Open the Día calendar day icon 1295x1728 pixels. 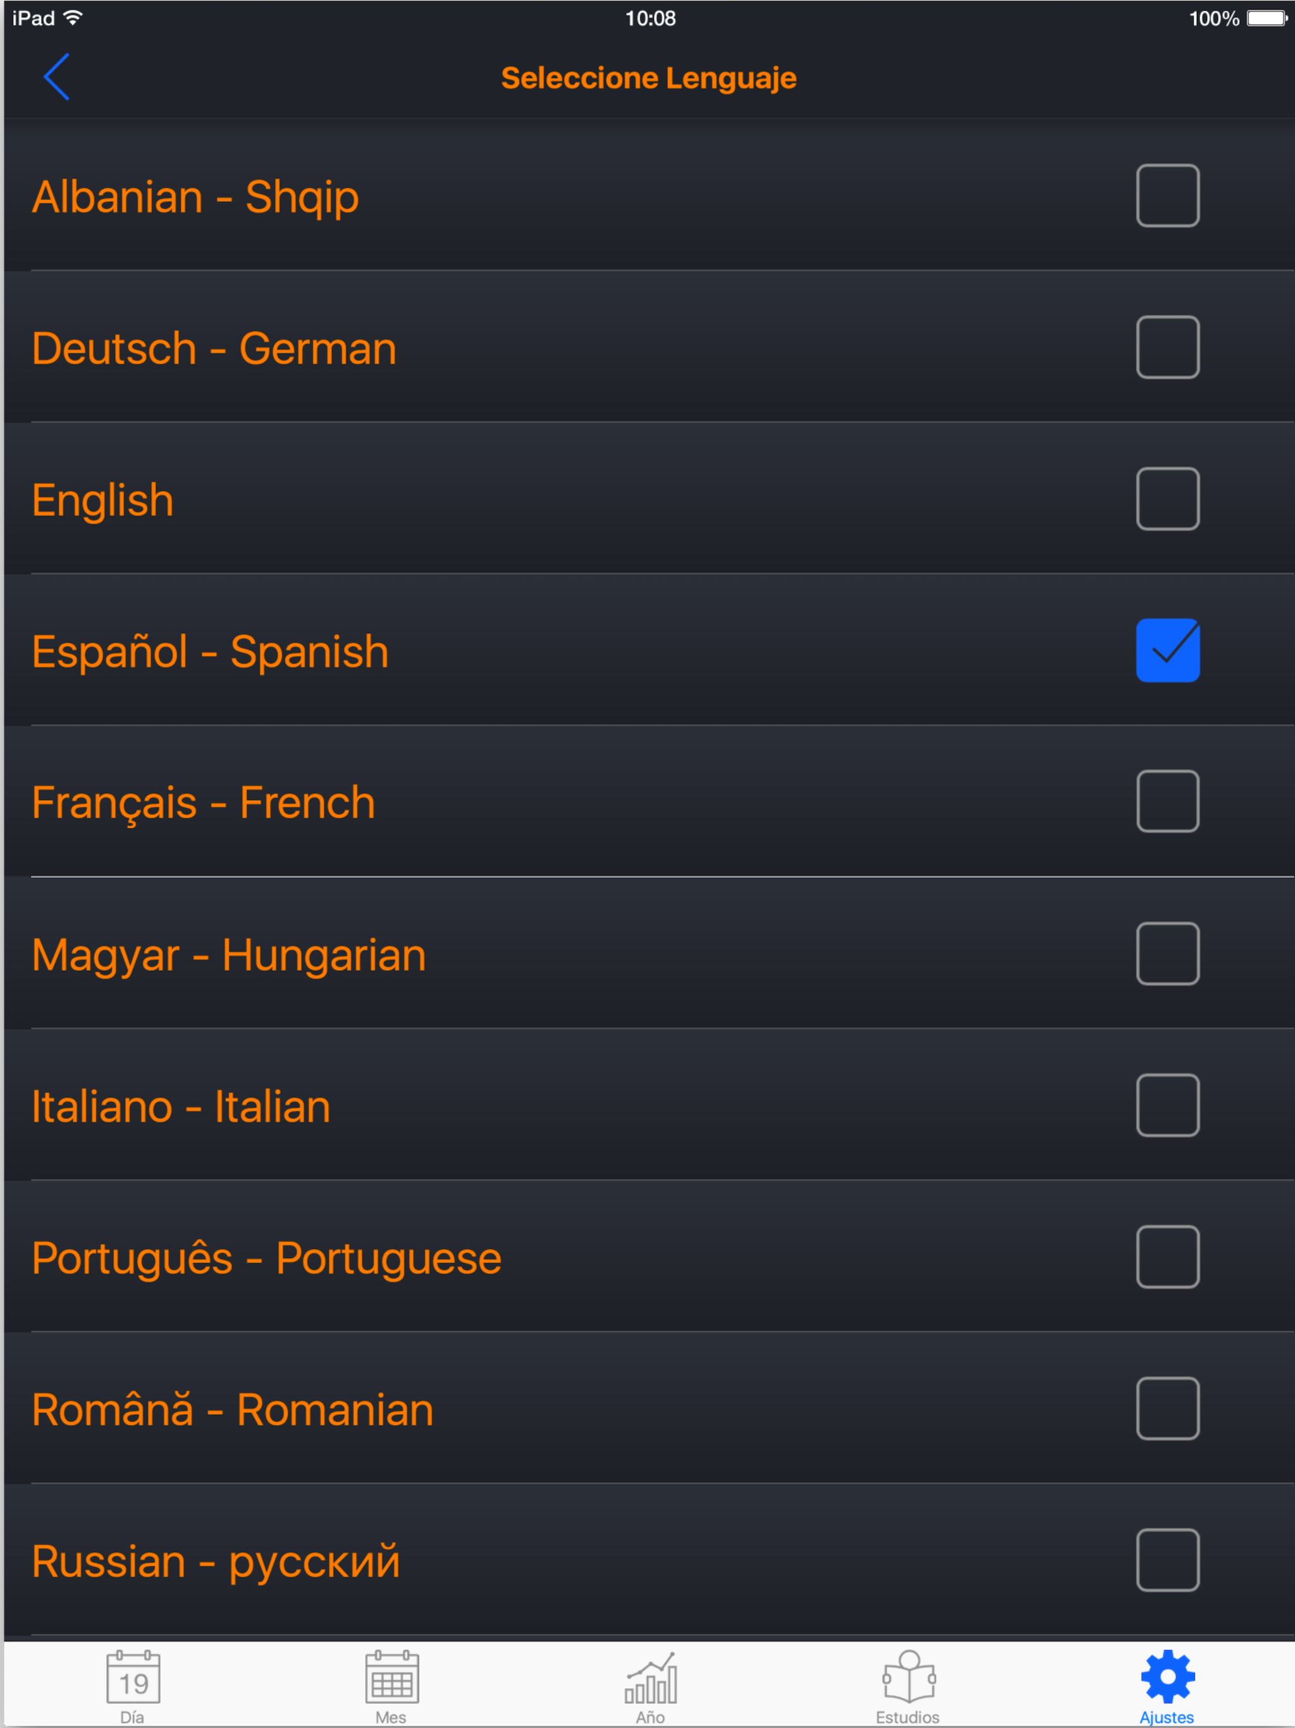[133, 1676]
